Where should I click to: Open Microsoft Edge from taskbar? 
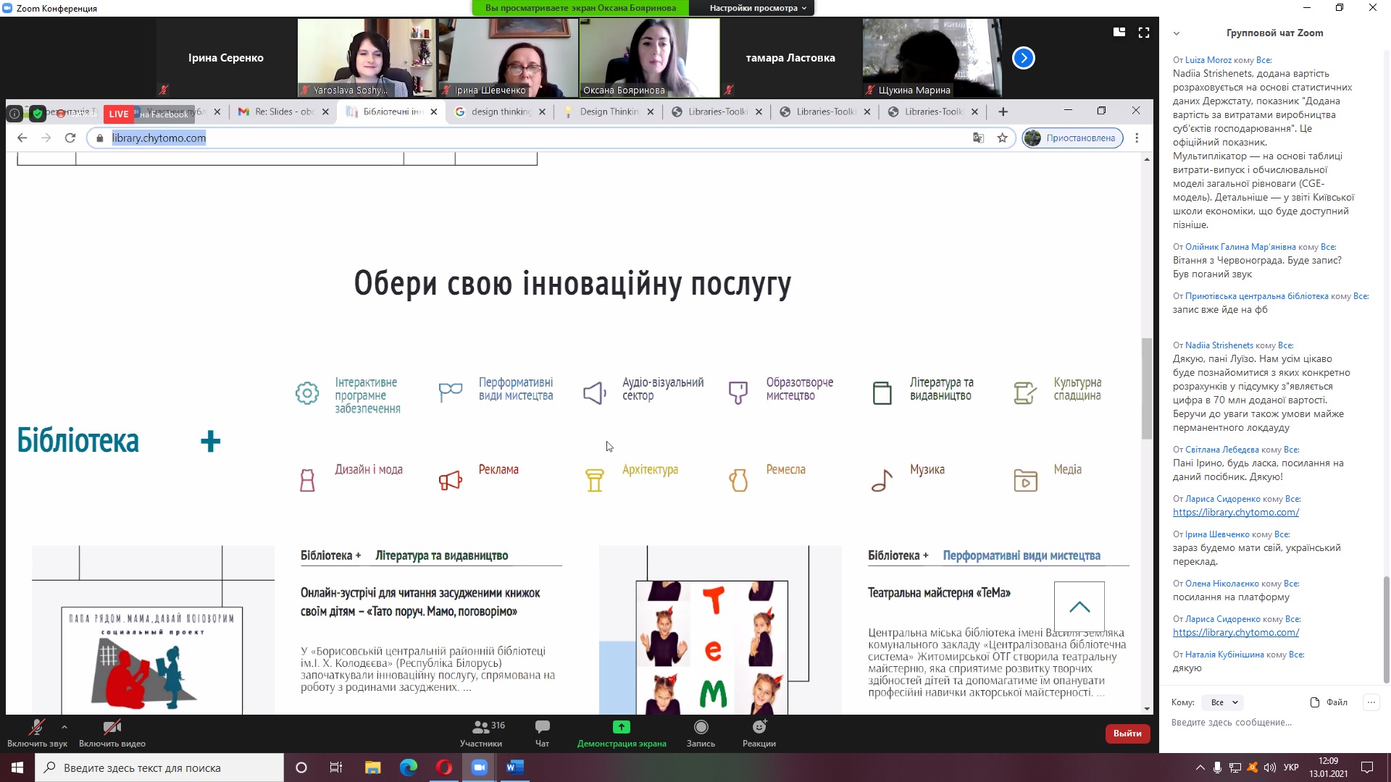[x=409, y=768]
